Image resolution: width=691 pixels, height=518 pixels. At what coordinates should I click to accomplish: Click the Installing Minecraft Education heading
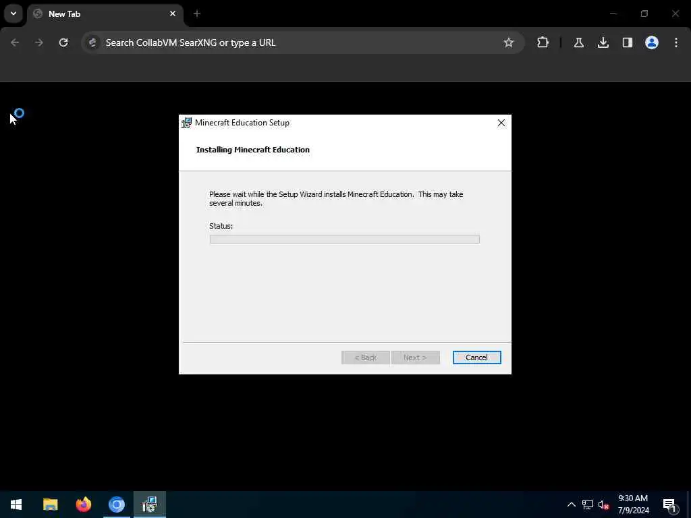[253, 150]
